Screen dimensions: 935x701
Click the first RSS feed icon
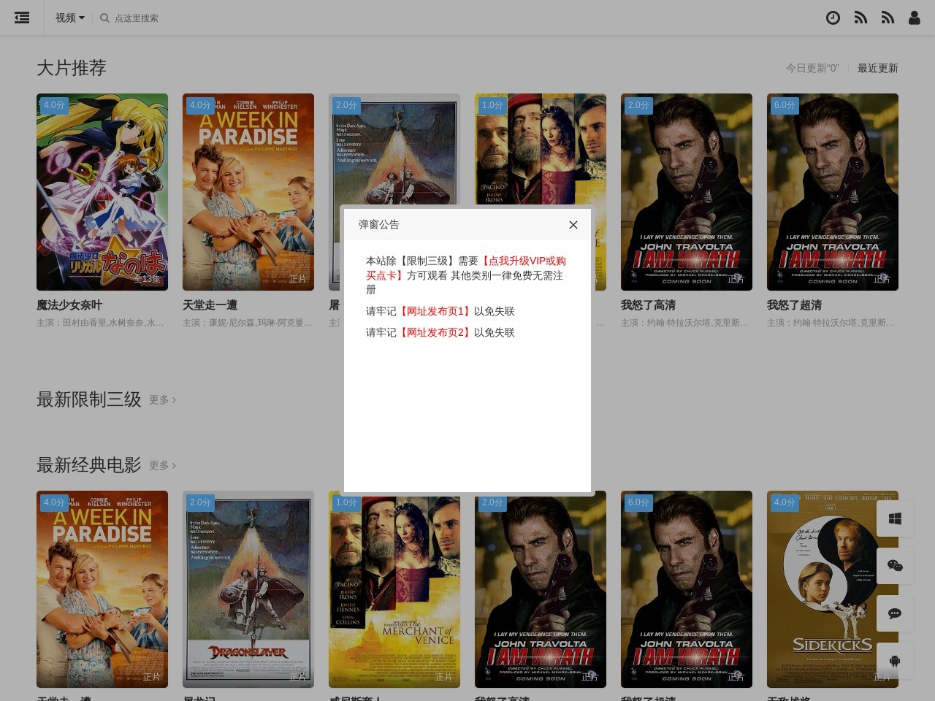860,18
